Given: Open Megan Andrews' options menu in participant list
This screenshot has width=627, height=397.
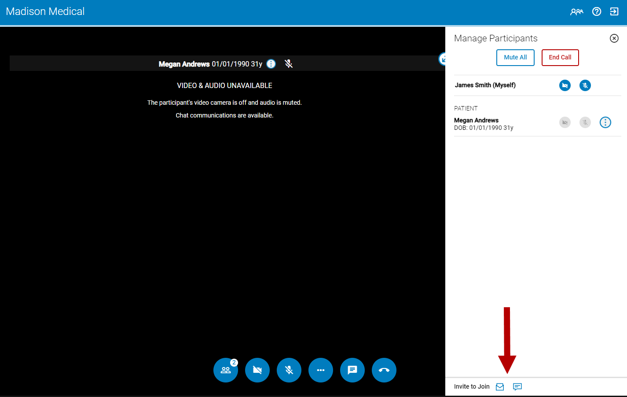Looking at the screenshot, I should click(x=605, y=122).
